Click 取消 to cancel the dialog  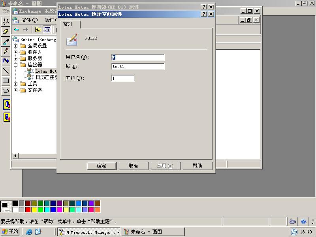134,166
